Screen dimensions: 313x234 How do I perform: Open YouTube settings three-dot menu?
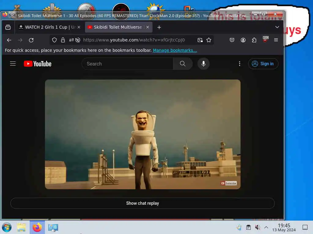point(240,64)
